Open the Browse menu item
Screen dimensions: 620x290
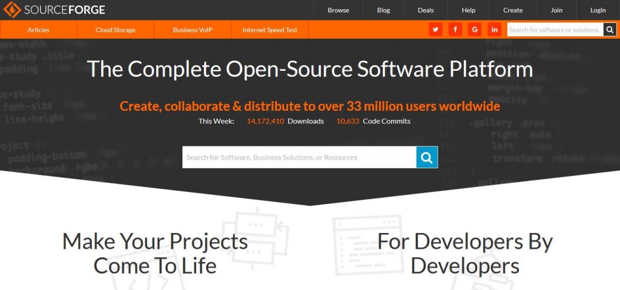point(338,10)
